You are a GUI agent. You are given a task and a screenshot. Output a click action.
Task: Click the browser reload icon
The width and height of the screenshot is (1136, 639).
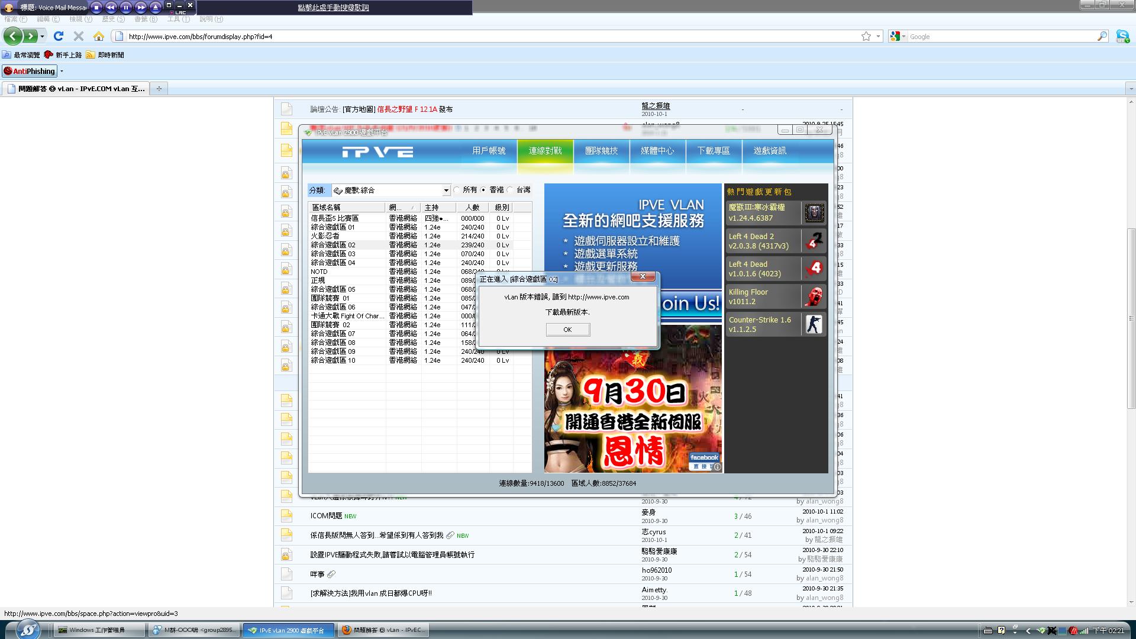(x=59, y=36)
